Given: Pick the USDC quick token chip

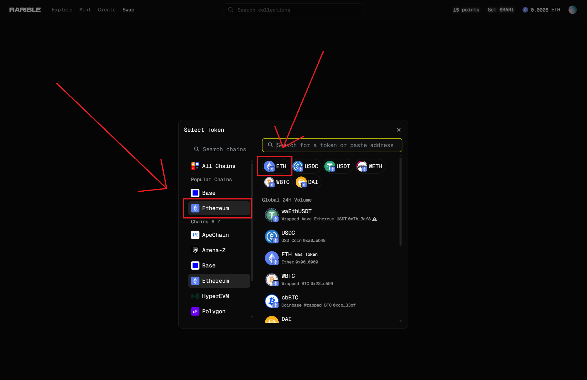Looking at the screenshot, I should coord(306,166).
